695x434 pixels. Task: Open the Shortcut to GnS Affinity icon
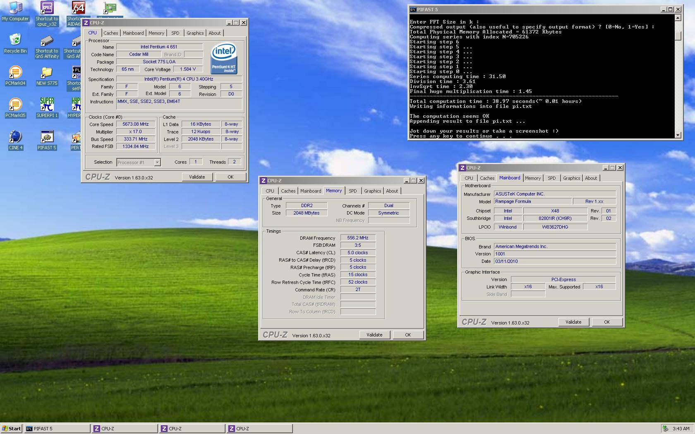tap(47, 46)
